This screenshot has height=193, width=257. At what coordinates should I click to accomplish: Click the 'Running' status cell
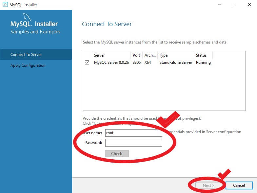203,62
